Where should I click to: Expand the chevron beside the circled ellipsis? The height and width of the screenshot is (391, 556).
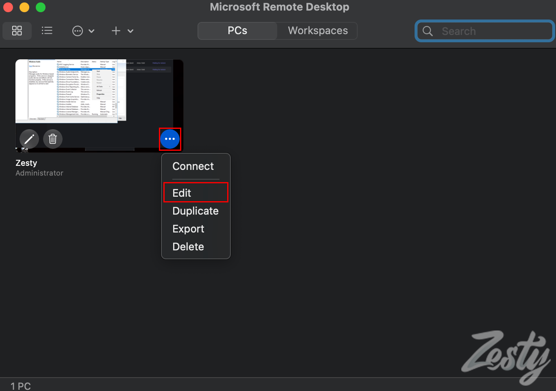(91, 31)
